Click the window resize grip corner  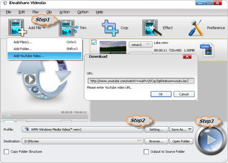(x=225, y=160)
